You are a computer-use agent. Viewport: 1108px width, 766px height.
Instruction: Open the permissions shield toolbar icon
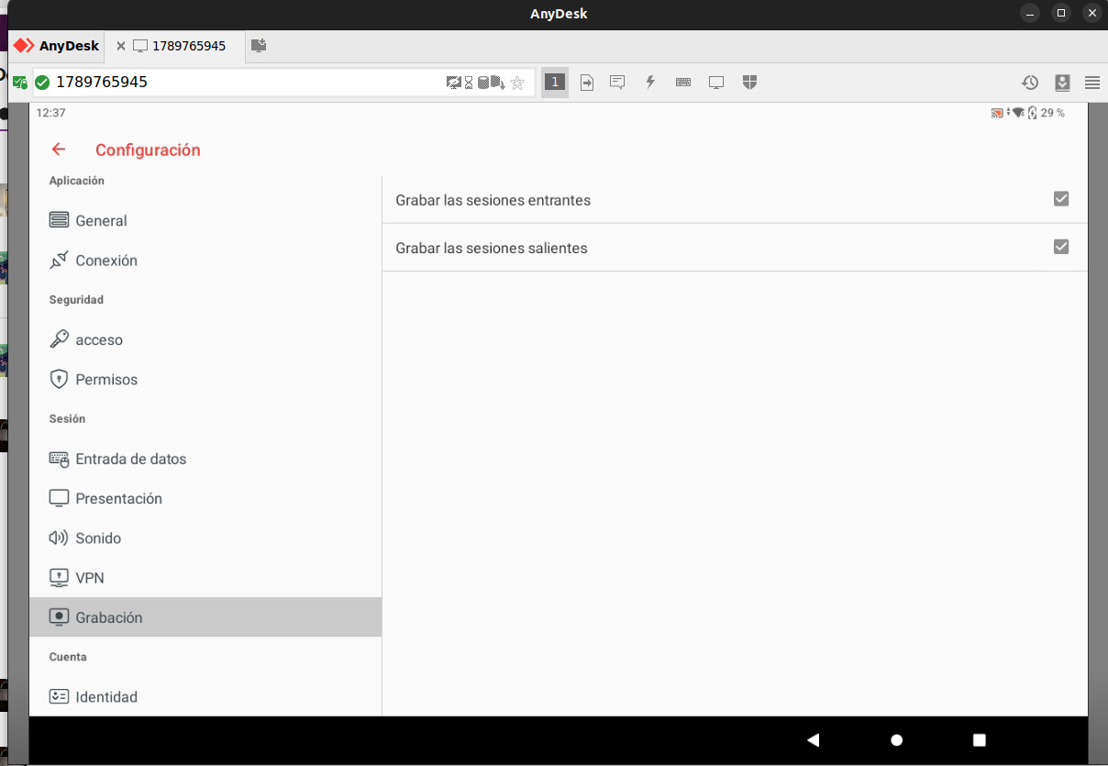pos(749,83)
